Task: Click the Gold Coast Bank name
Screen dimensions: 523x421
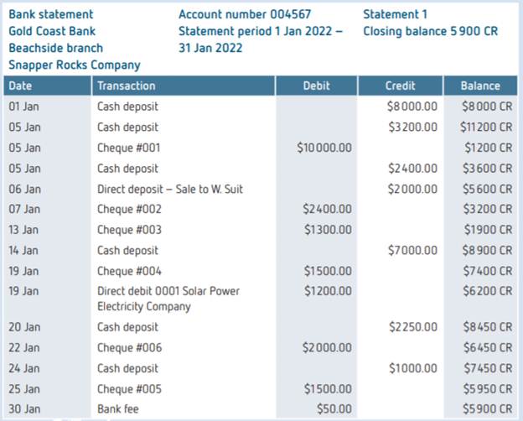Action: coord(52,31)
